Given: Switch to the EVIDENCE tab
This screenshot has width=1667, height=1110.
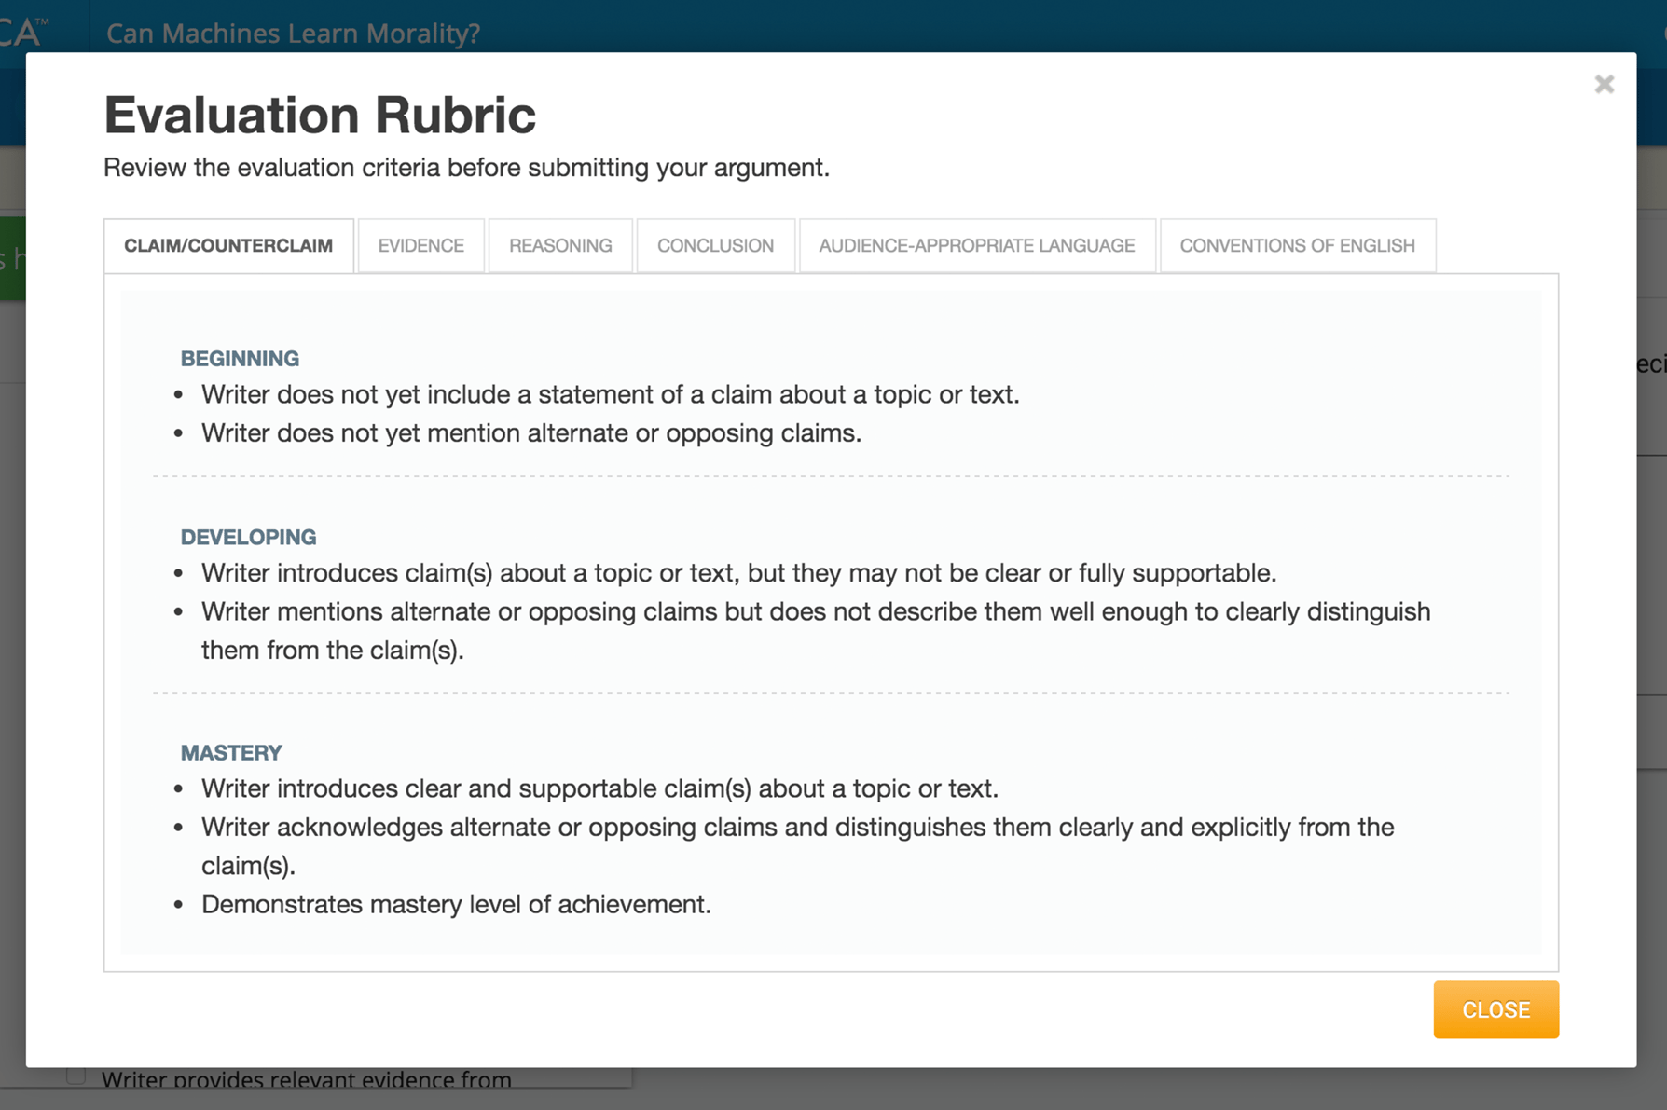Looking at the screenshot, I should click(420, 245).
